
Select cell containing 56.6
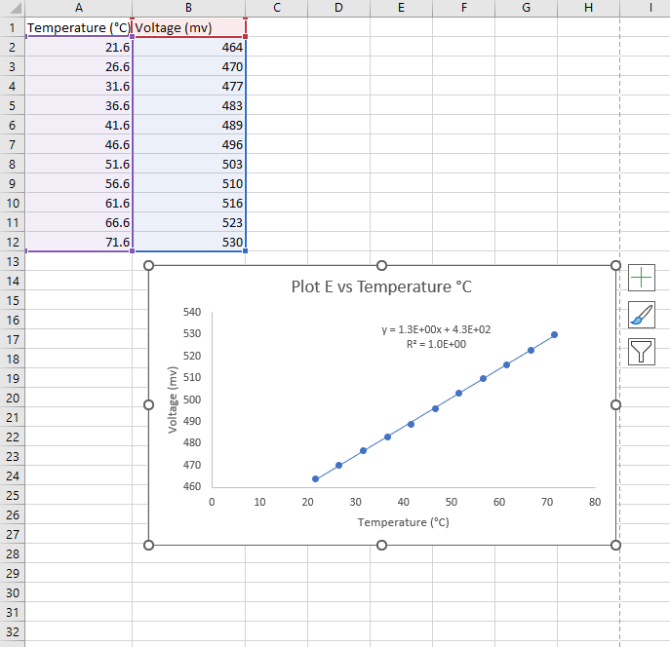tap(79, 183)
